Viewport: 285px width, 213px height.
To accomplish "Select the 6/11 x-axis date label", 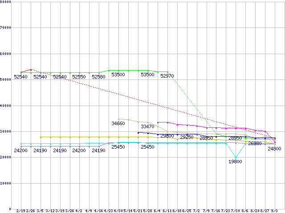I will point(167,210).
